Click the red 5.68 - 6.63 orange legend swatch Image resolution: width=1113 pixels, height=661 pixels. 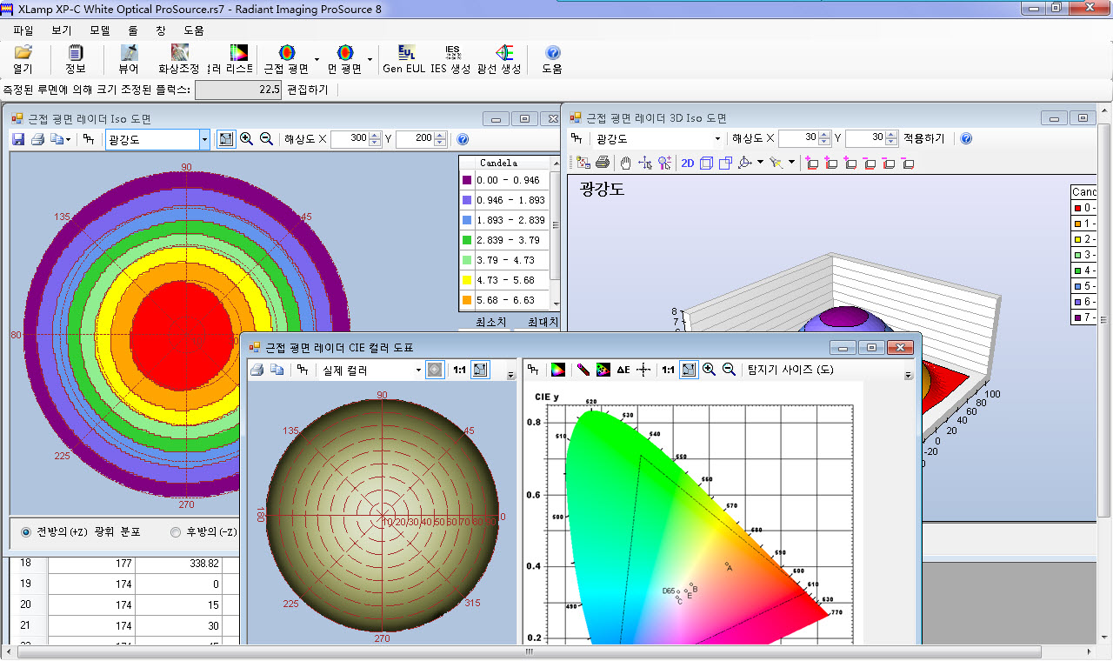click(467, 300)
